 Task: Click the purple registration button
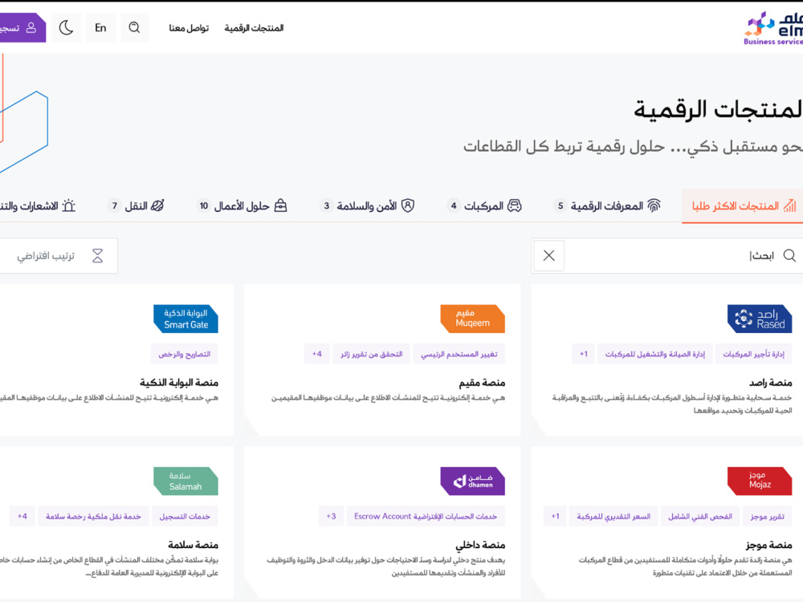[22, 27]
